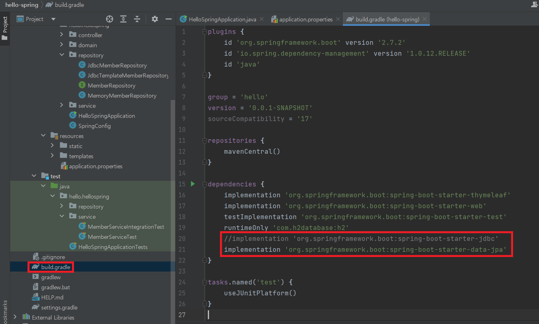Expand the main service package
This screenshot has height=324, width=539.
pyautogui.click(x=61, y=106)
